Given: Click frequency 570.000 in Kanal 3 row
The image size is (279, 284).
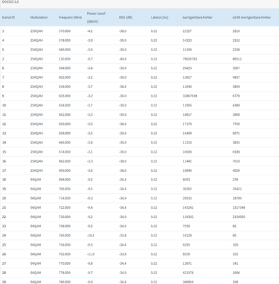Looking at the screenshot, I should (x=64, y=31).
